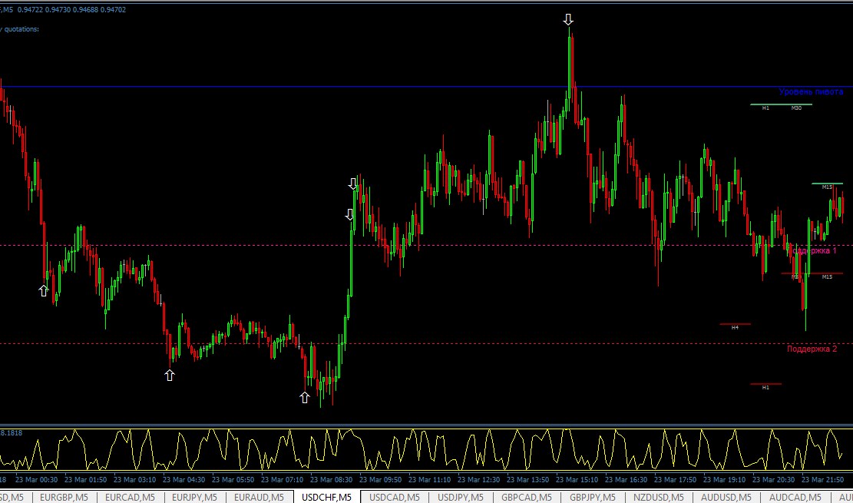Click the '23 Mar 12:30' time label
853x503 pixels.
[x=479, y=480]
